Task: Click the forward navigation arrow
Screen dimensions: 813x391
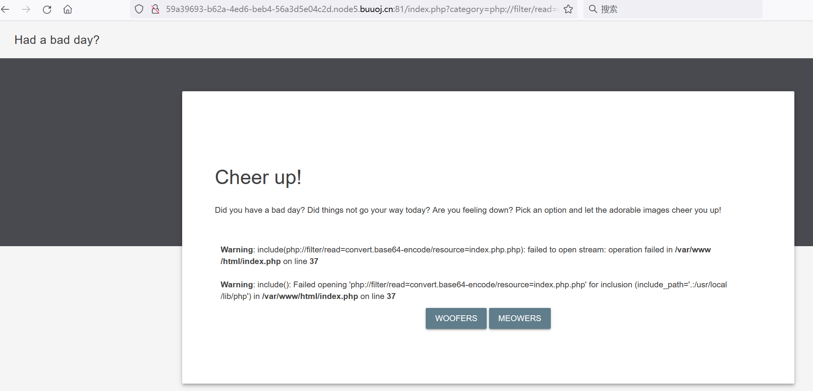Action: coord(26,9)
